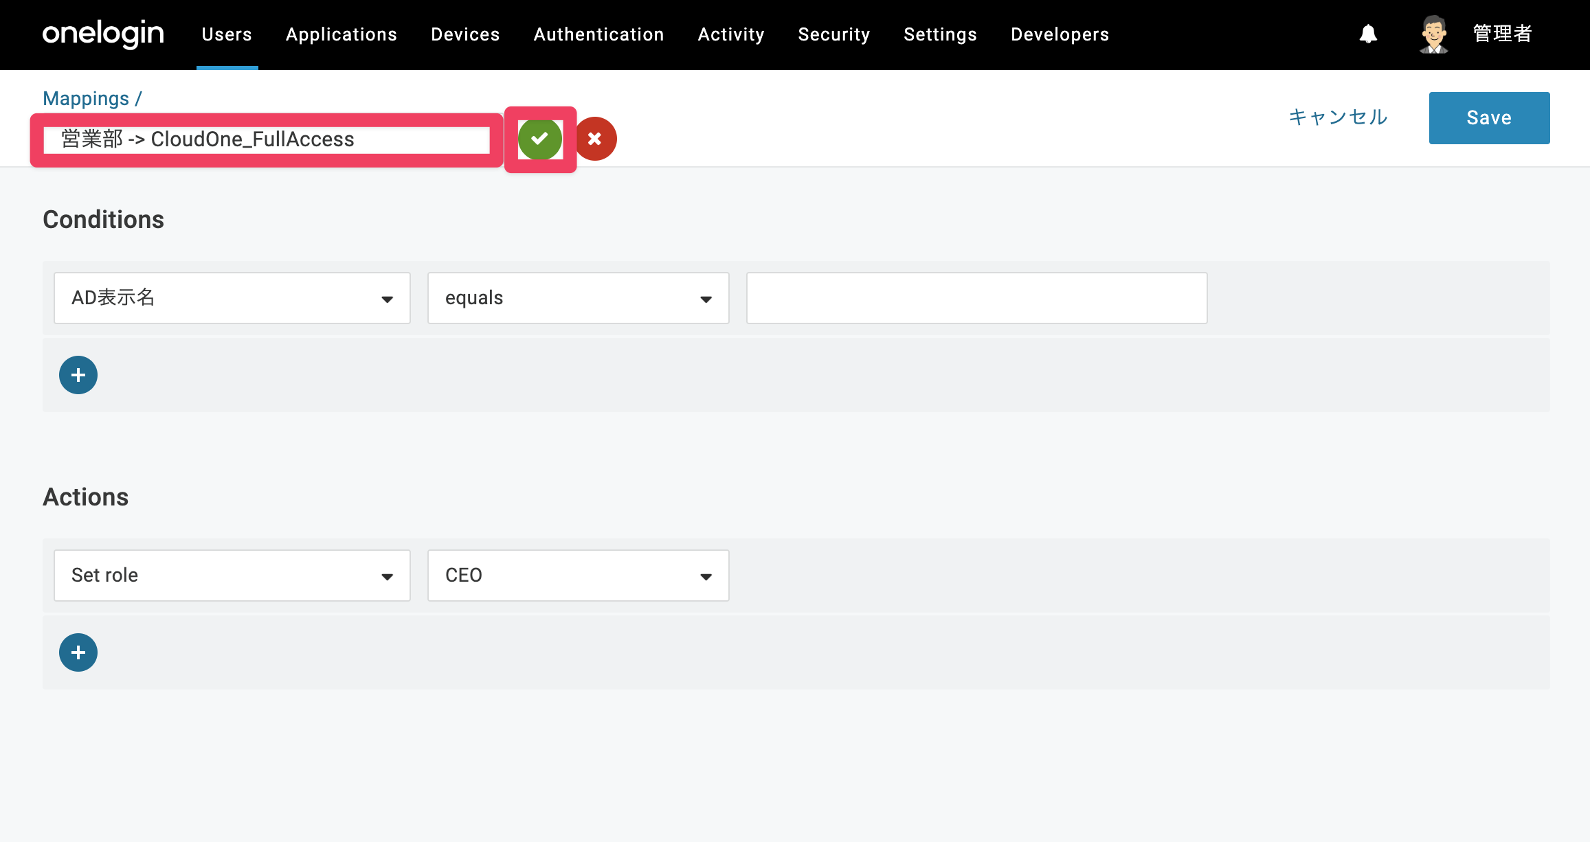The image size is (1590, 842).
Task: Add a new condition with plus icon
Action: 78,375
